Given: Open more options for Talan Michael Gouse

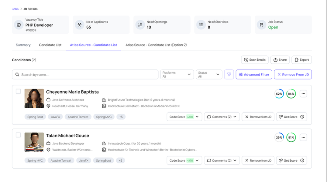Looking at the screenshot, I should tap(303, 137).
